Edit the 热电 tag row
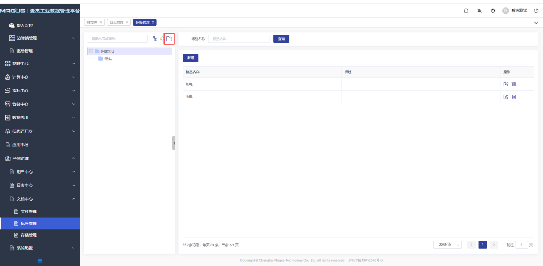 click(506, 84)
